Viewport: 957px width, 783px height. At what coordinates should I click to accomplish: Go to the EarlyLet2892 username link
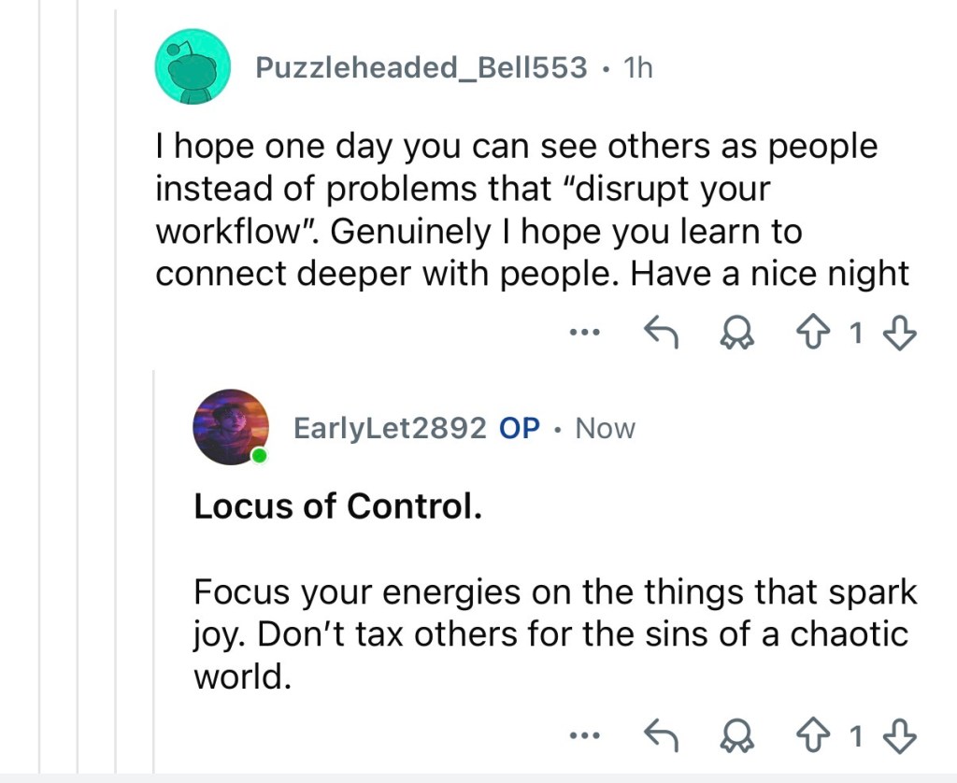pyautogui.click(x=390, y=429)
